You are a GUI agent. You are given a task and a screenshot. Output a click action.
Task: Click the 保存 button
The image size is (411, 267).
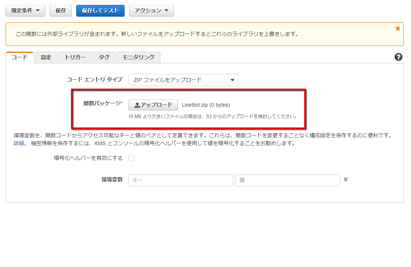60,11
